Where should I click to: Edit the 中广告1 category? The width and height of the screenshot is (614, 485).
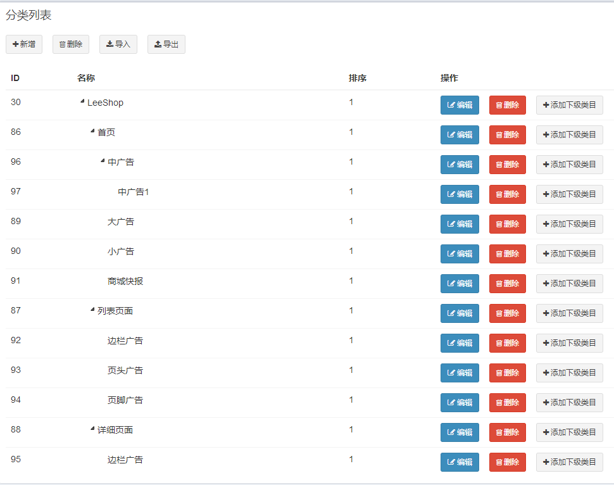460,194
